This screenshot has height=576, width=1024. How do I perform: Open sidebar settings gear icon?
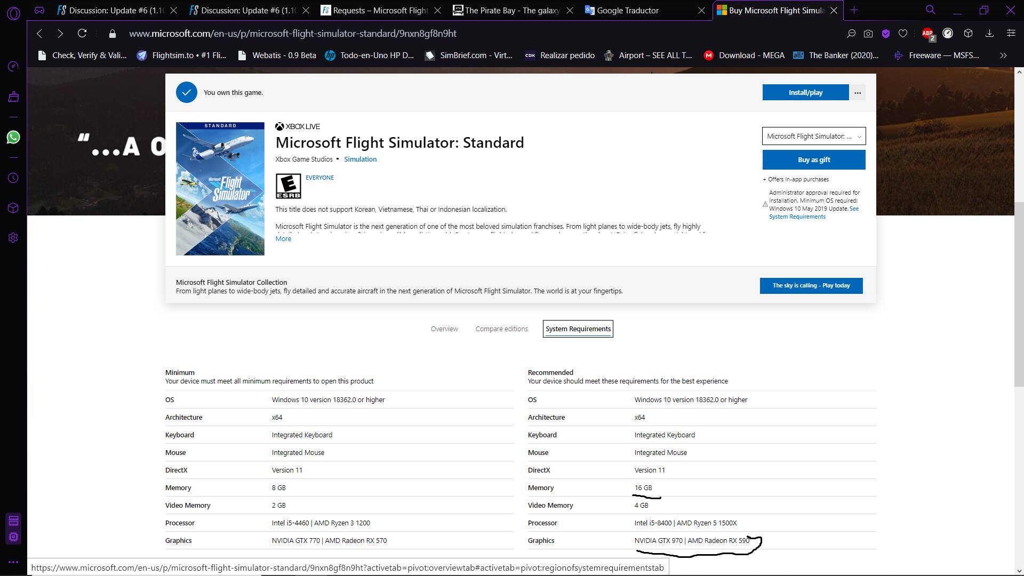(13, 238)
